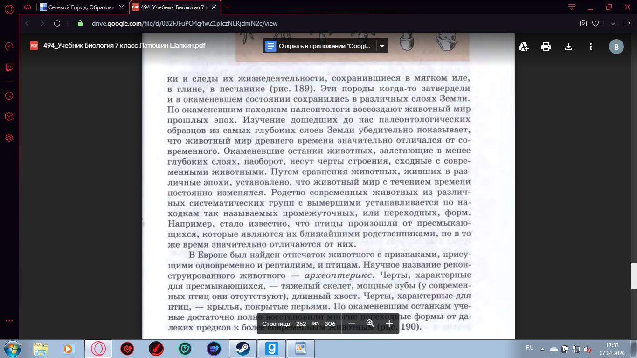Click the drive.google.com address bar URL
637x358 pixels.
coord(185,23)
